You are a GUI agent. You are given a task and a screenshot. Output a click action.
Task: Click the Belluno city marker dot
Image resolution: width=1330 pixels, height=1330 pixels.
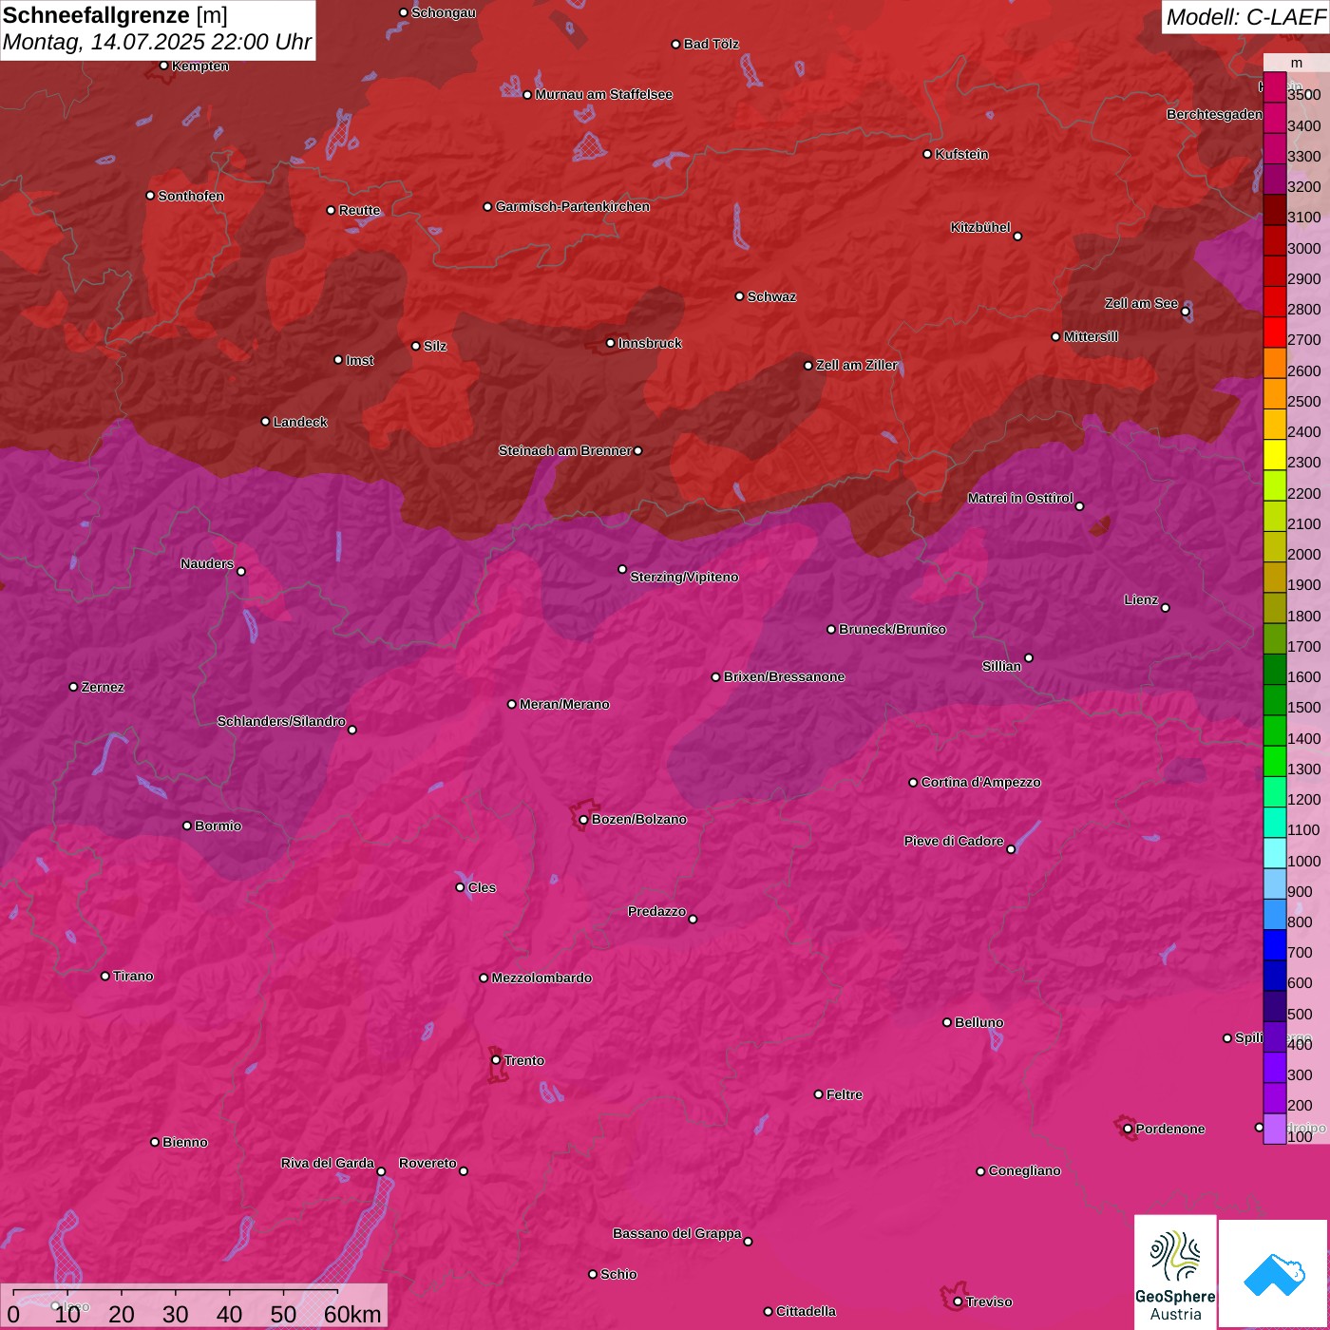point(947,1022)
